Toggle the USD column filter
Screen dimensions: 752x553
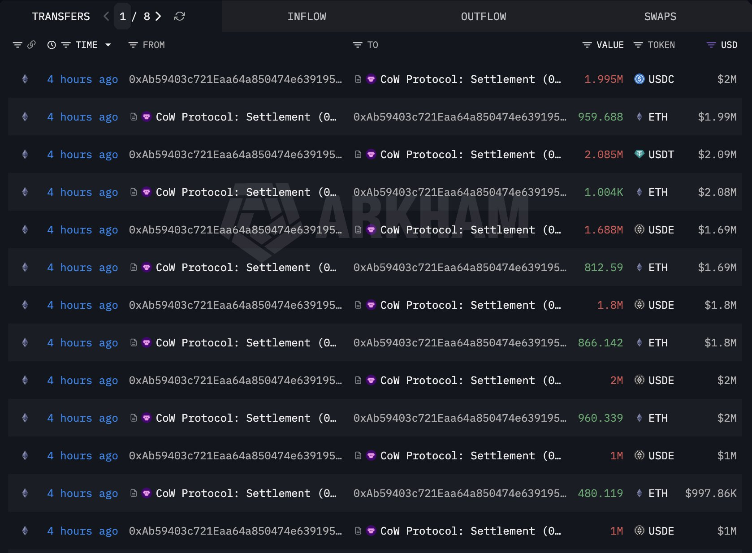711,45
